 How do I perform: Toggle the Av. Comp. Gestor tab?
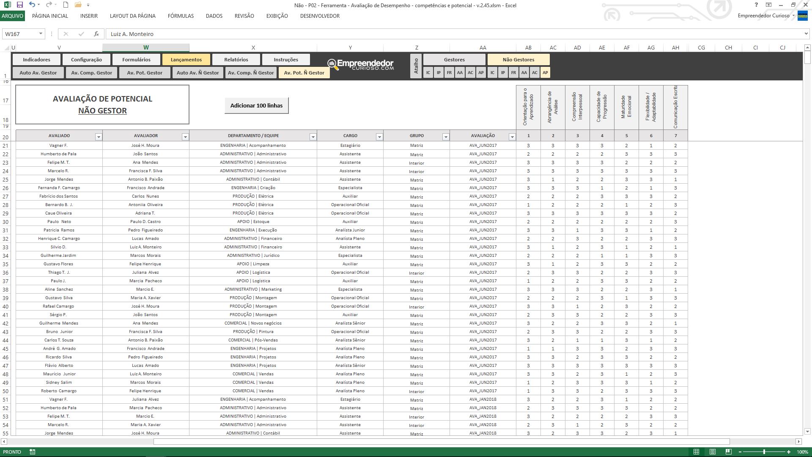pos(91,72)
